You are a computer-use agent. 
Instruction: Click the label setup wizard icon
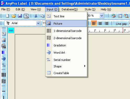coord(26,16)
